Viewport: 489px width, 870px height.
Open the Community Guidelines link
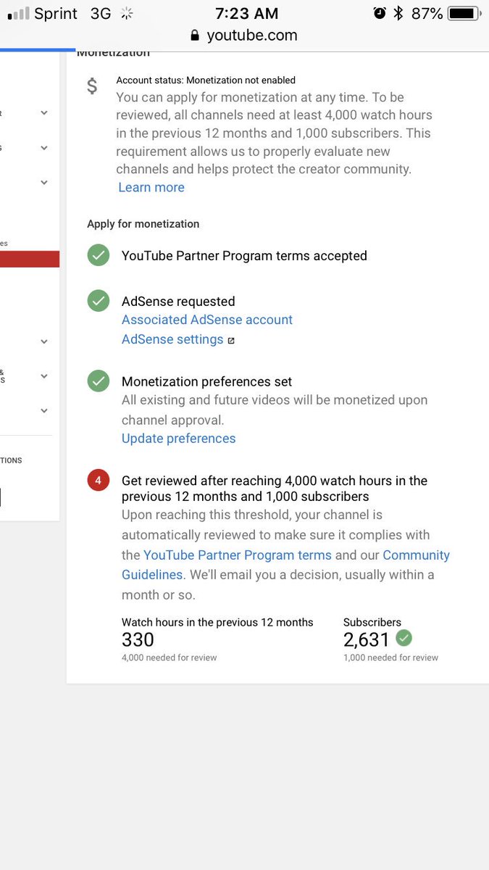click(x=285, y=565)
